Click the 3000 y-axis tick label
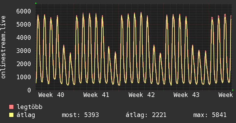This screenshot has height=123, width=236. point(24,51)
